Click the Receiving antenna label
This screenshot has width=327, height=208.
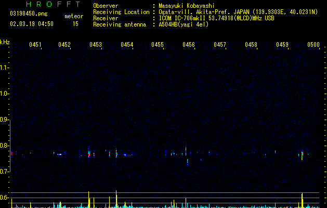pos(120,24)
